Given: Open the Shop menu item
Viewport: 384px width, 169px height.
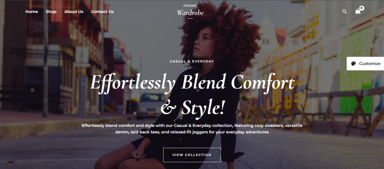Looking at the screenshot, I should tap(51, 12).
